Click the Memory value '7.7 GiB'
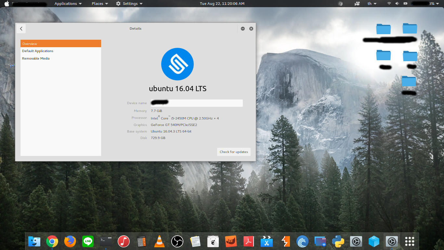 (156, 111)
